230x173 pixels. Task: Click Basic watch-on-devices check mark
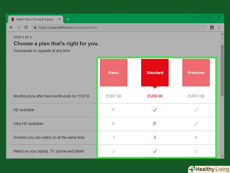113,151
